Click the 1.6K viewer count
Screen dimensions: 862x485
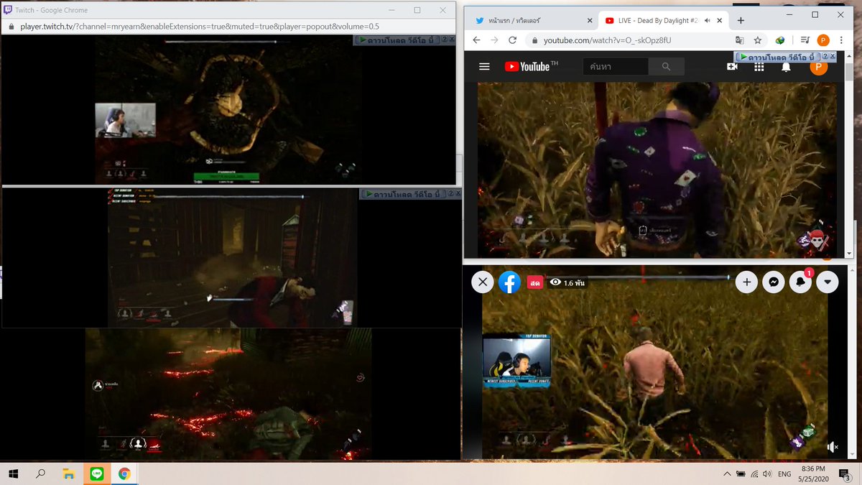(567, 282)
